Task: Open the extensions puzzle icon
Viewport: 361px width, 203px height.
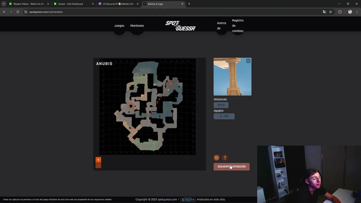Action: [340, 12]
